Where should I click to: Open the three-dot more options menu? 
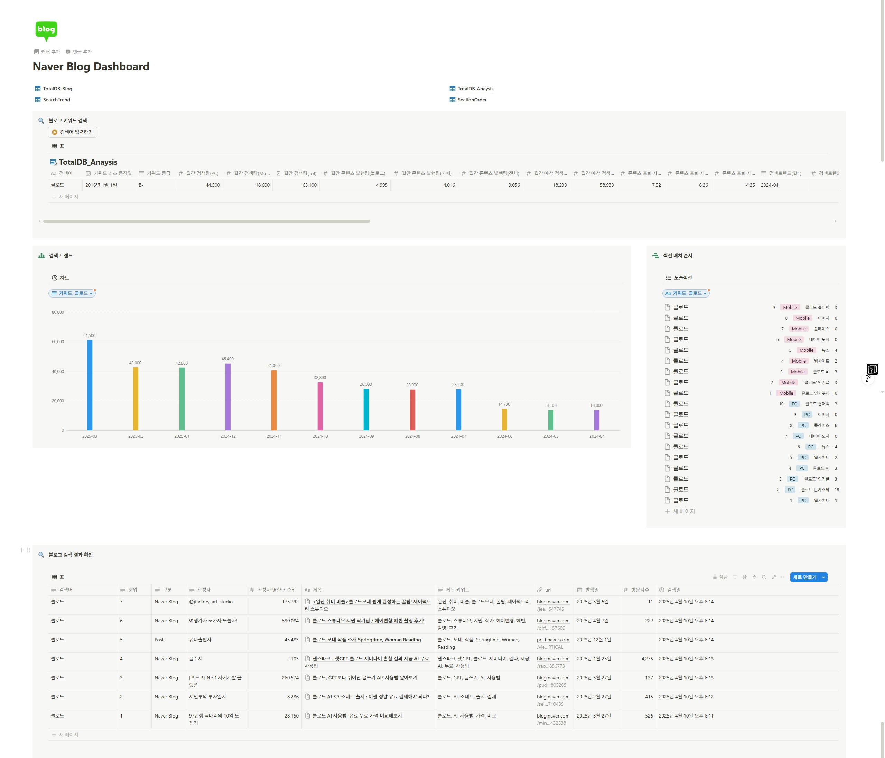click(783, 577)
